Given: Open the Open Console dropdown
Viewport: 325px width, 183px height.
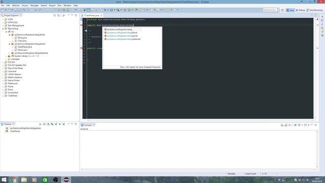Looking at the screenshot, I should (308, 125).
